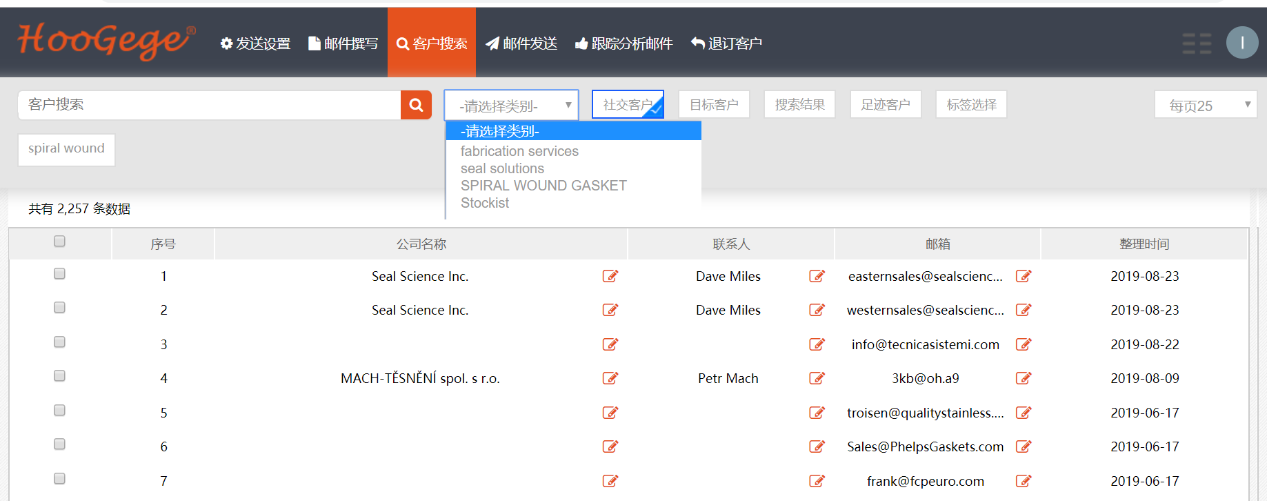1267x501 pixels.
Task: Click the orange search magnifier button
Action: coord(416,105)
